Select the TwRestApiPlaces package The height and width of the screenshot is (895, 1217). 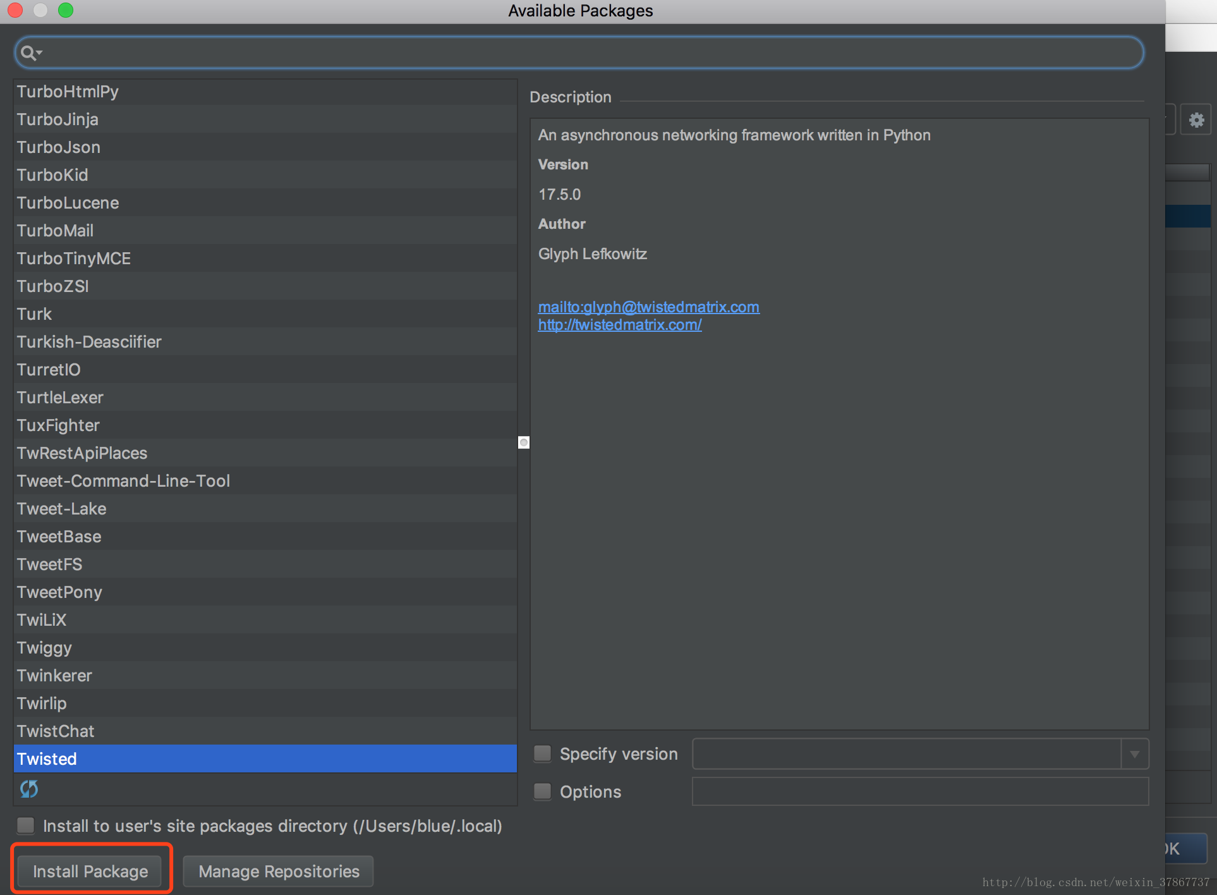coord(265,453)
